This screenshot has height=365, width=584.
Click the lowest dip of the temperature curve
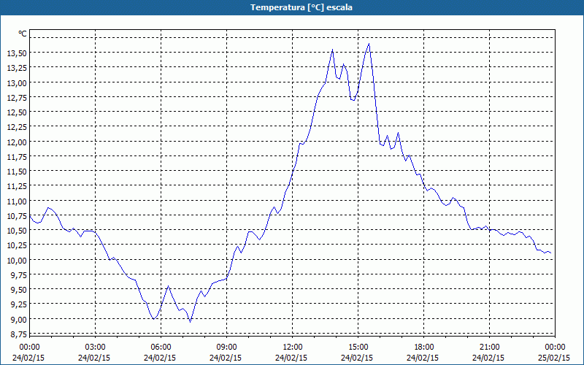click(x=191, y=322)
